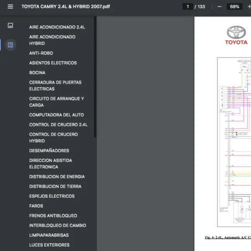Viewport: 251px width, 251px height.
Task: Click the 68% zoom level field
Action: pyautogui.click(x=235, y=7)
